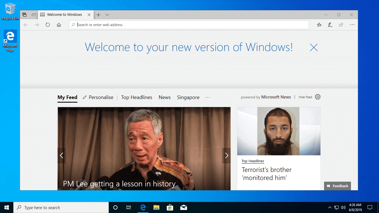
Task: Go to the home page
Action: (x=59, y=25)
